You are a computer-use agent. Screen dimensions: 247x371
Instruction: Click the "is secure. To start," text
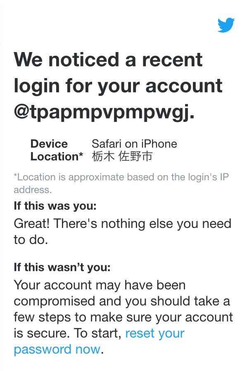[67, 333]
